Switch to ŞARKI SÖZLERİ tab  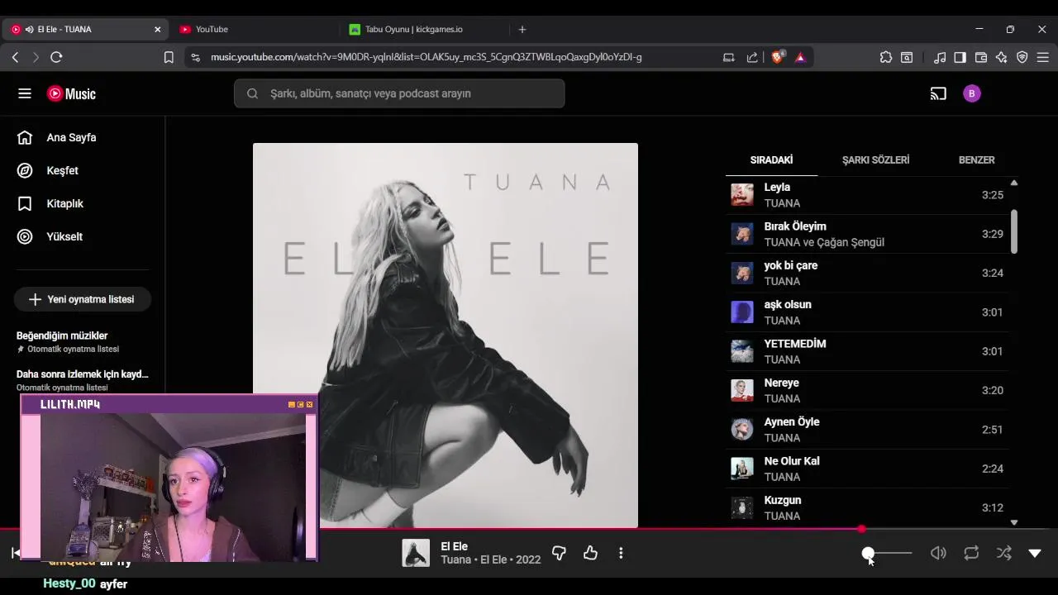[875, 159]
